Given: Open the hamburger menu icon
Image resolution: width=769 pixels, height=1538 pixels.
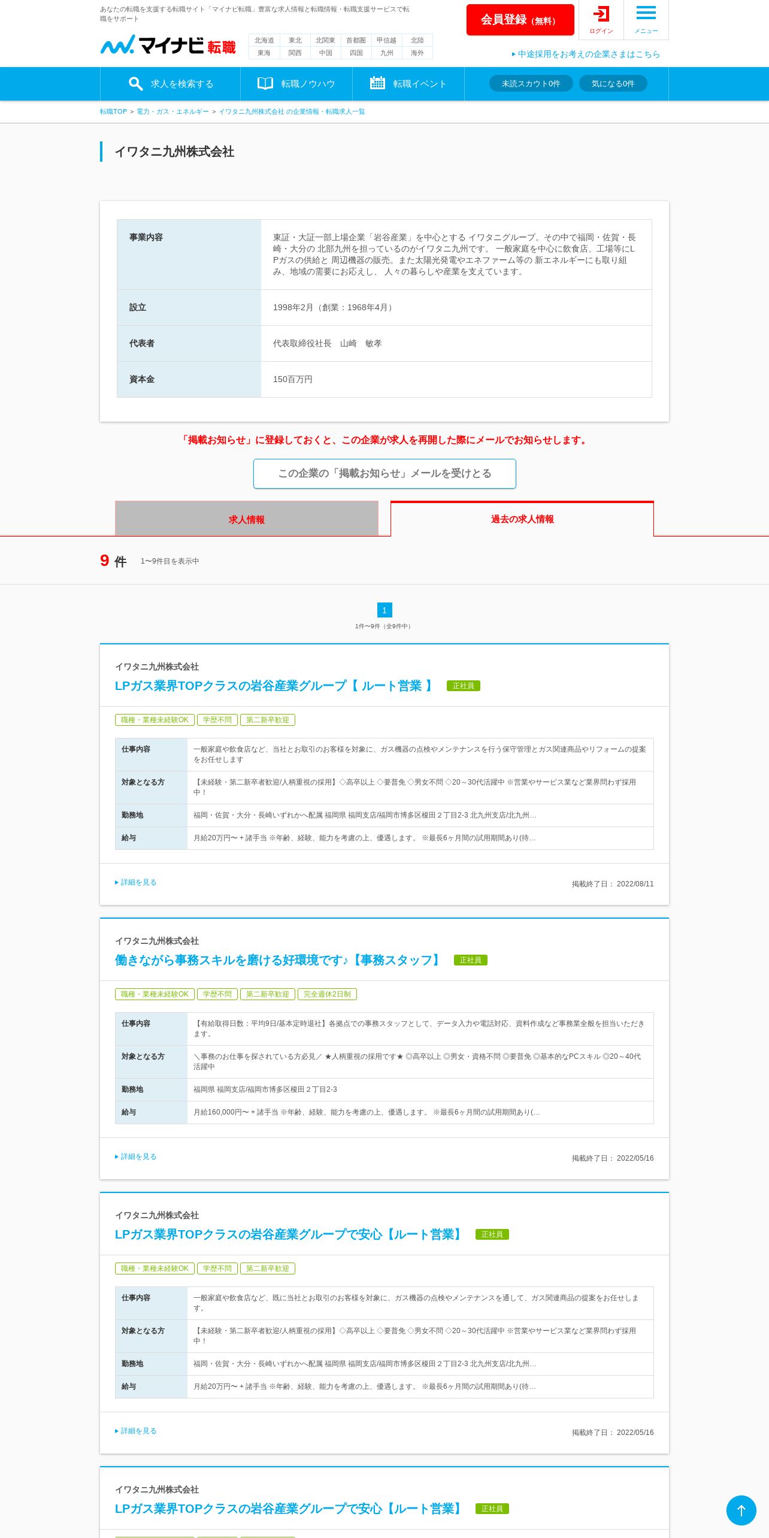Looking at the screenshot, I should point(646,13).
